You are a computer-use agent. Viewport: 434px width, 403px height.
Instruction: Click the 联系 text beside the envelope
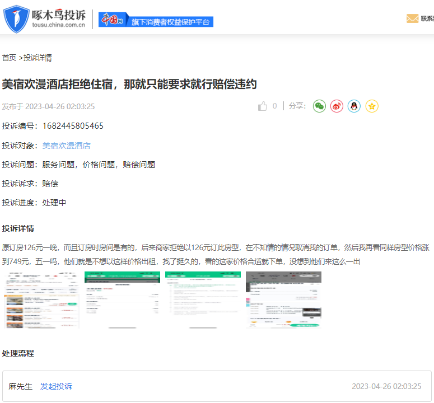(427, 18)
